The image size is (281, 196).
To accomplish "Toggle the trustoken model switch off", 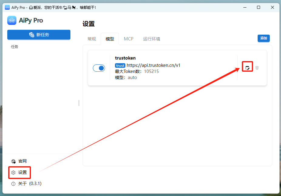I will (99, 68).
